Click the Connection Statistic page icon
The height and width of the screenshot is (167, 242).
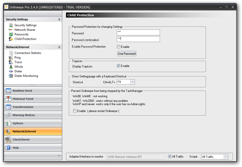tap(11, 53)
